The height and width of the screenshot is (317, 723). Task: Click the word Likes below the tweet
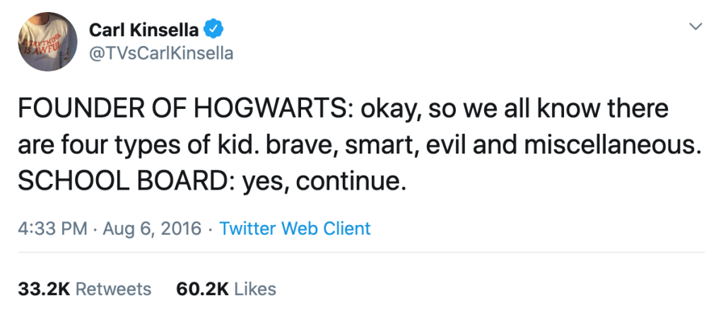254,289
